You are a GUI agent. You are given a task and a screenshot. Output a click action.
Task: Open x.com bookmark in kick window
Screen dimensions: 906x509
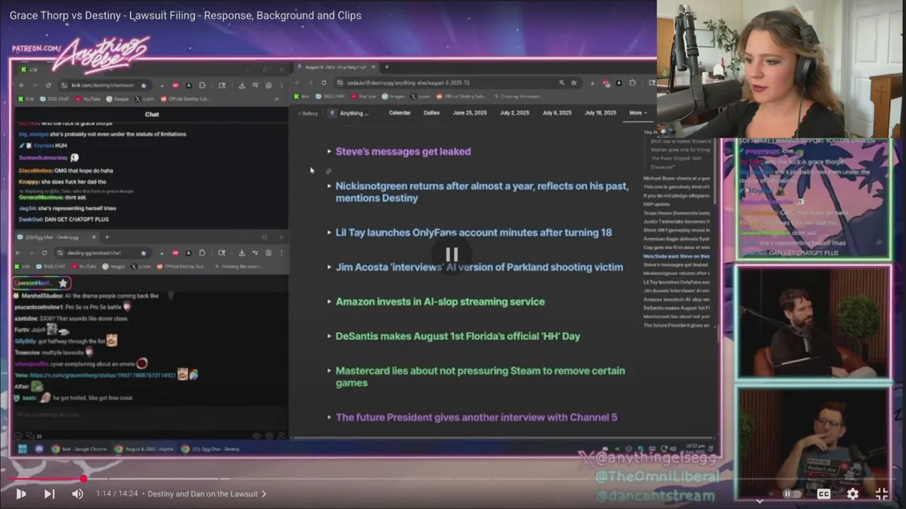tap(145, 99)
